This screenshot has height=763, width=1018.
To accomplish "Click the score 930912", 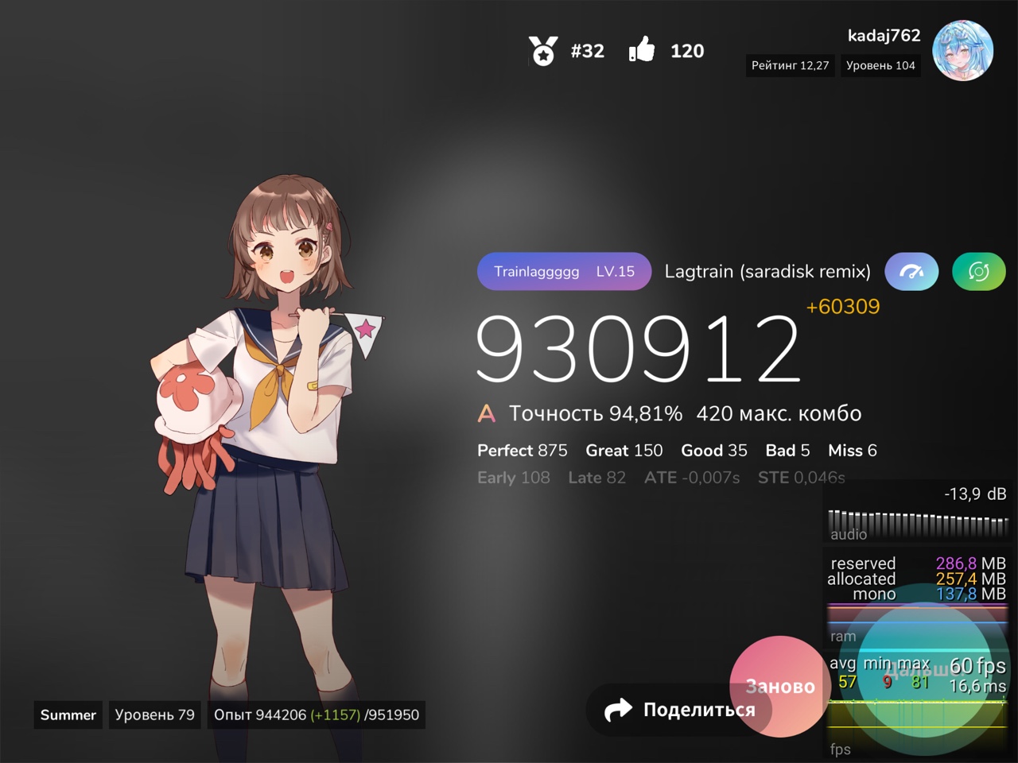I will pos(638,349).
